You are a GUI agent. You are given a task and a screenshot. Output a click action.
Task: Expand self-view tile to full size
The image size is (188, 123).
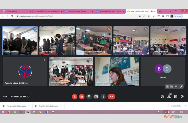[x=181, y=86]
